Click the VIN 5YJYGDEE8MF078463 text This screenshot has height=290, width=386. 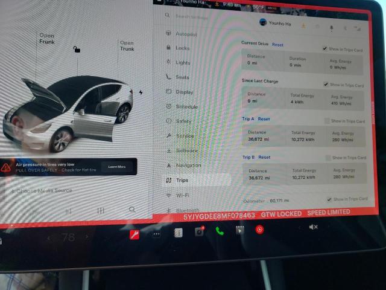[x=219, y=216]
